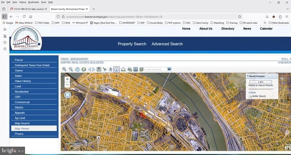Select the zoom-in magnifier tool
Viewport: 291px width, 155px height.
(64, 69)
